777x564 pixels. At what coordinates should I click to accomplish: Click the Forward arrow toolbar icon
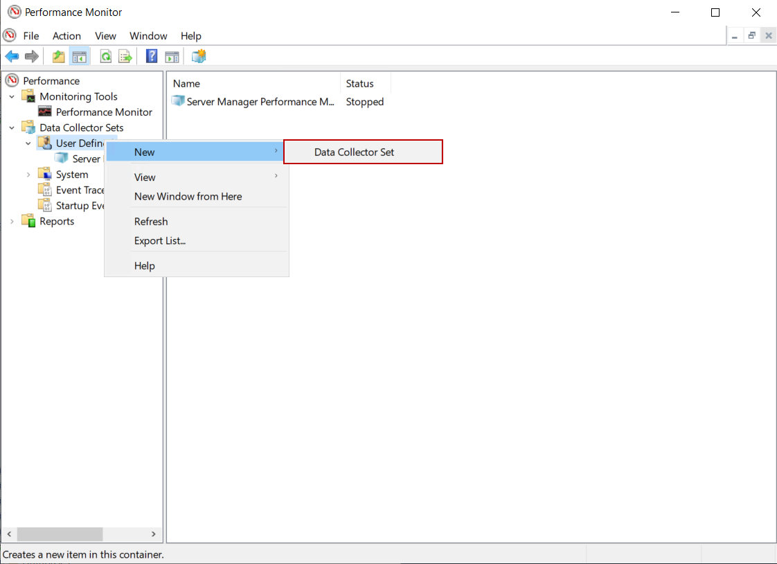[x=32, y=57]
